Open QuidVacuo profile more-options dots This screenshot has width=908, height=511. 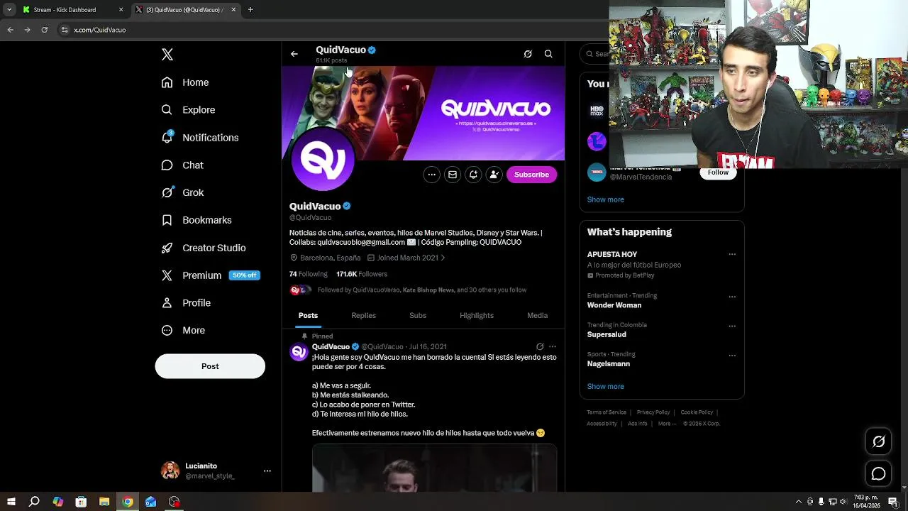pyautogui.click(x=431, y=175)
